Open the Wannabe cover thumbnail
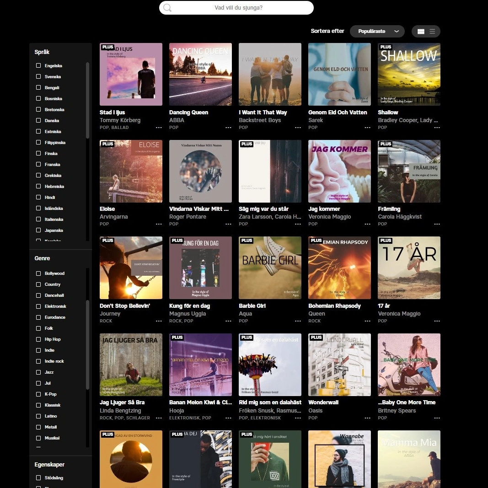Screen dimensions: 488x488 (339, 459)
